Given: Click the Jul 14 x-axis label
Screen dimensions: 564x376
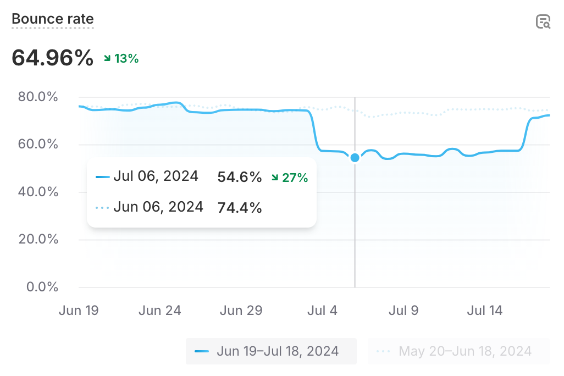Looking at the screenshot, I should point(484,311).
